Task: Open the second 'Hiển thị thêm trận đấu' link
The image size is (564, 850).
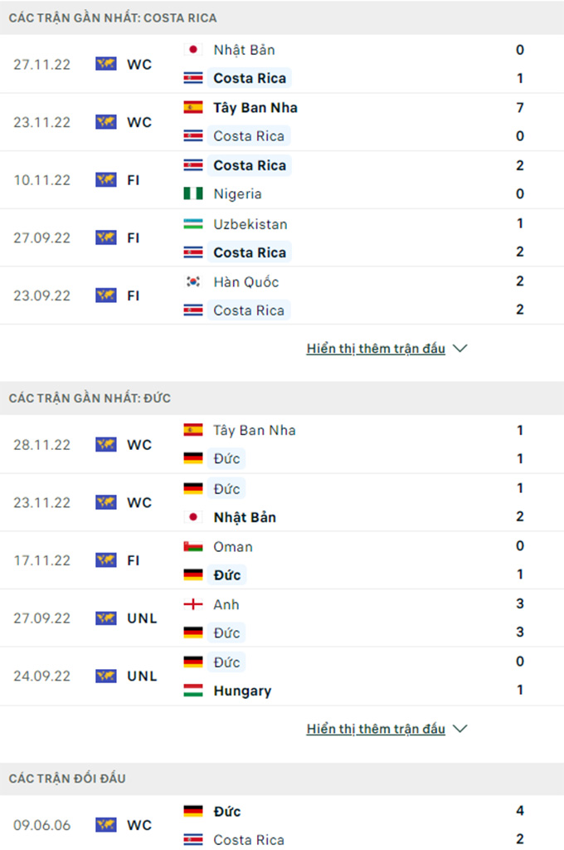Action: point(376,729)
